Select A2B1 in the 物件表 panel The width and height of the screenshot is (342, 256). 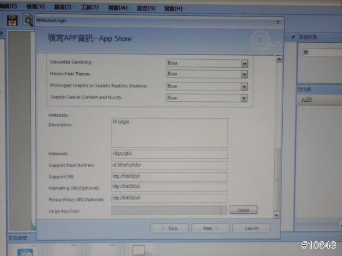[319, 100]
